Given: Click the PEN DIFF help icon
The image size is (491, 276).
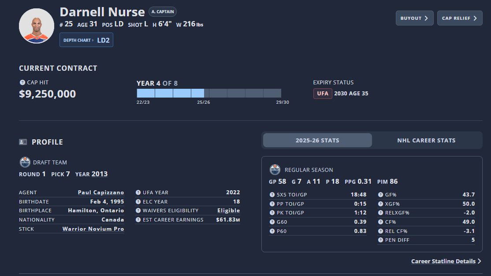Looking at the screenshot, I should pos(380,240).
